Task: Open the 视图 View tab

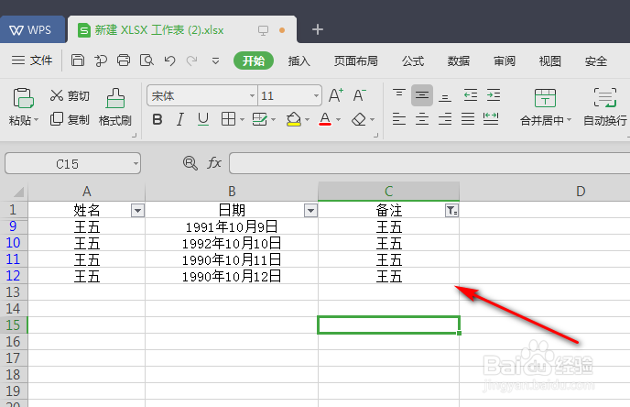Action: [550, 61]
